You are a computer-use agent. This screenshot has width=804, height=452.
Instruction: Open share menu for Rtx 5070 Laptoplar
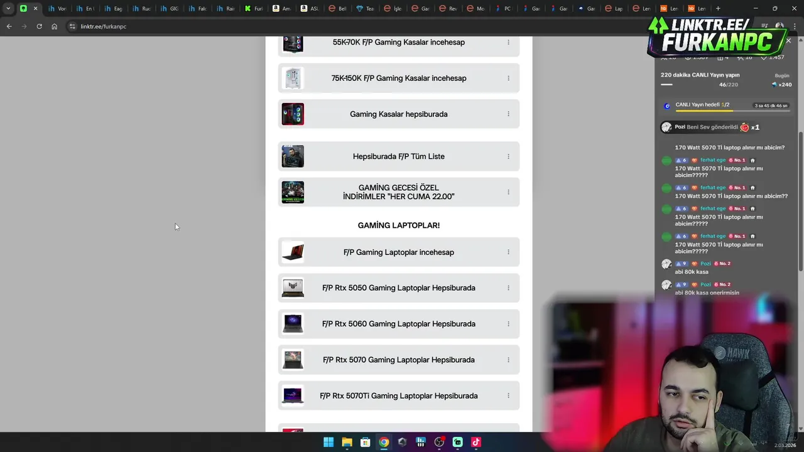(x=508, y=360)
